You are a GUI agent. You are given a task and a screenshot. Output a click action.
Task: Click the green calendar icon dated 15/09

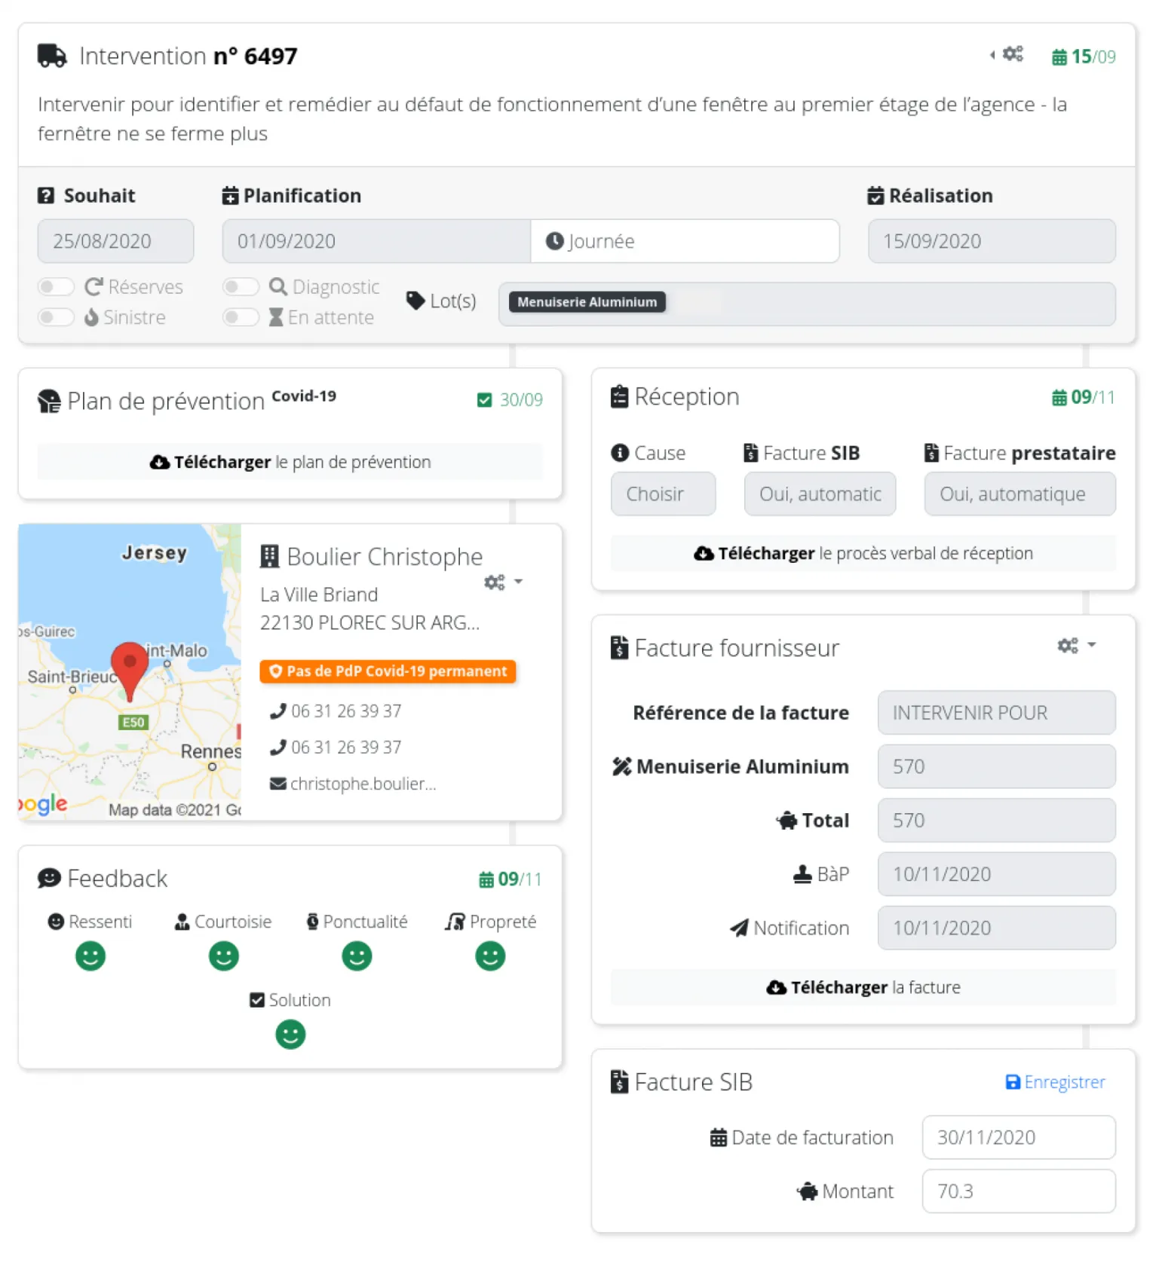1059,57
